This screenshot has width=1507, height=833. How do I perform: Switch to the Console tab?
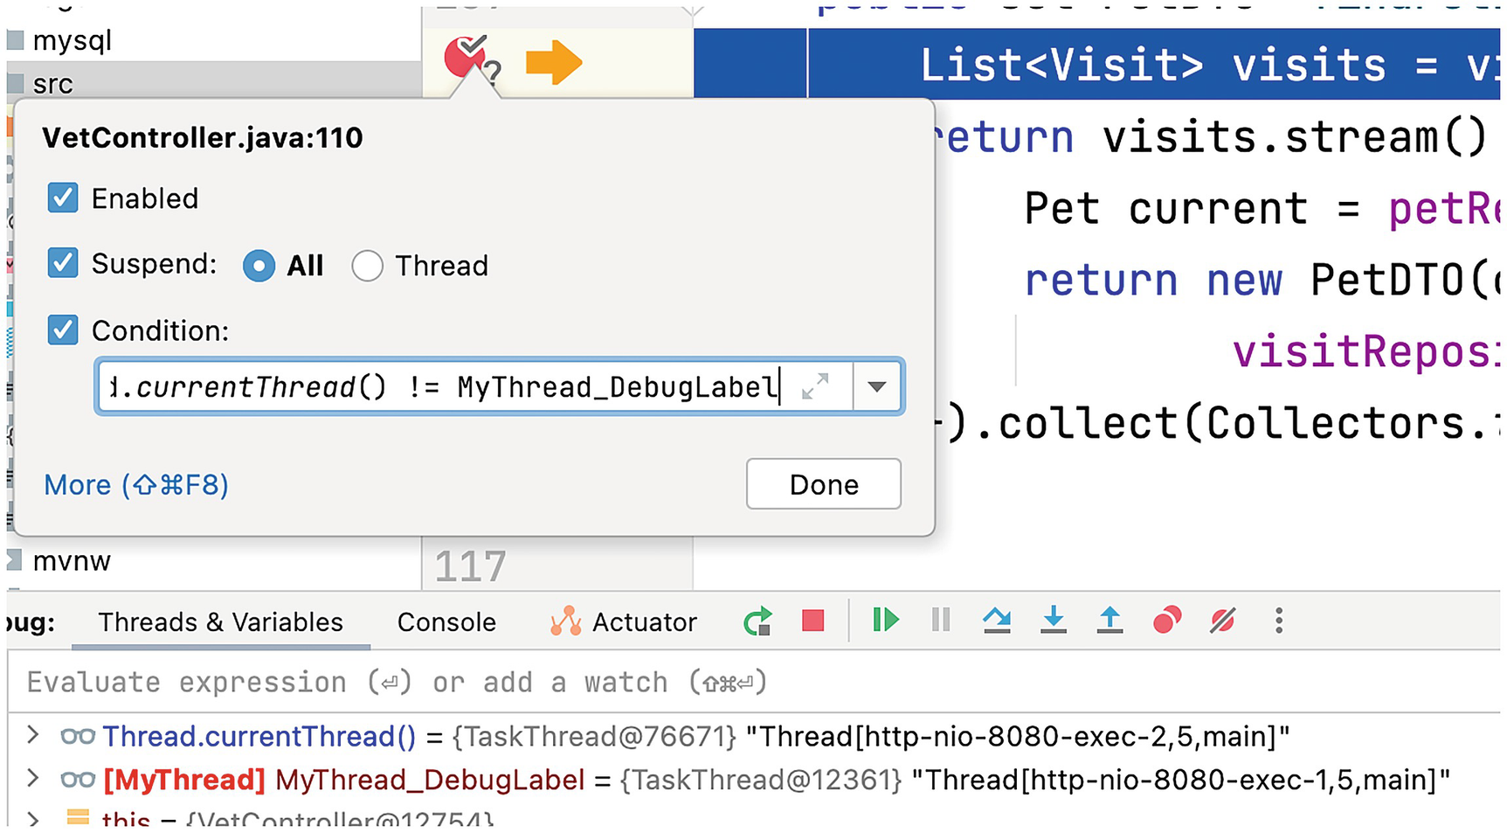(x=446, y=622)
